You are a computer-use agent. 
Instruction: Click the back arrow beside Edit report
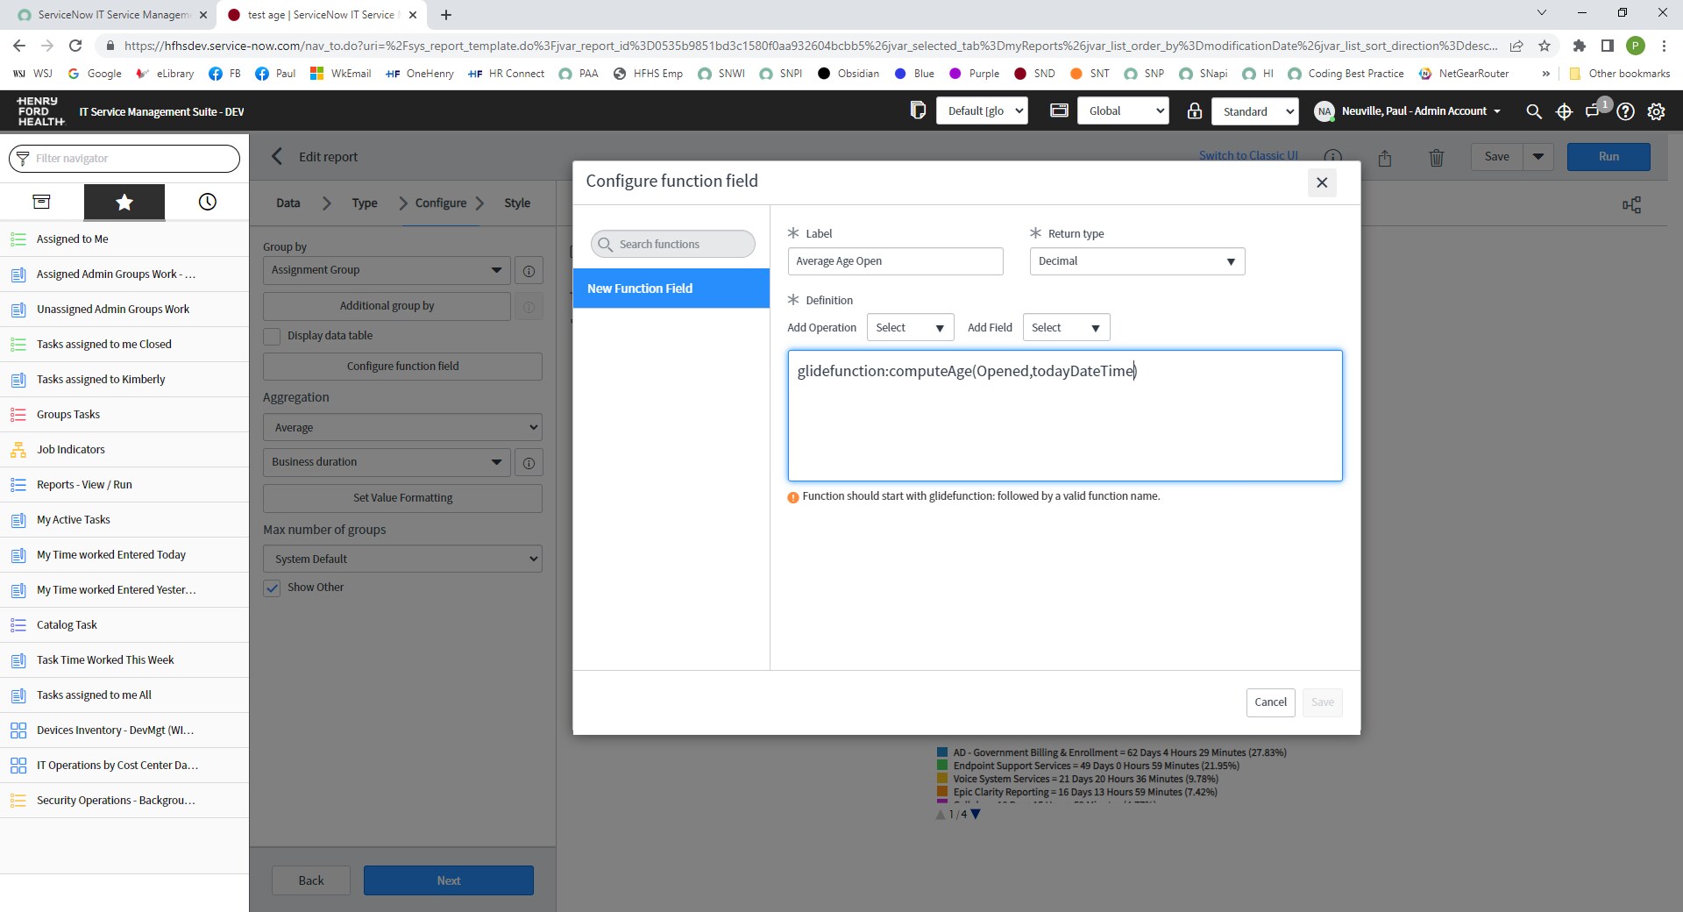277,157
